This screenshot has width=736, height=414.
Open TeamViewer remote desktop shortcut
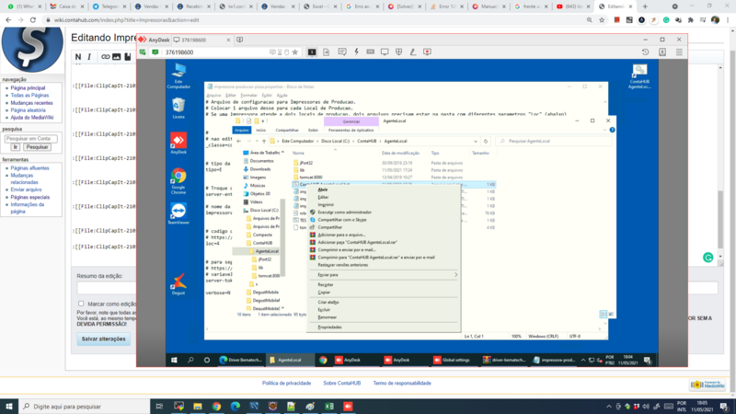click(x=178, y=213)
